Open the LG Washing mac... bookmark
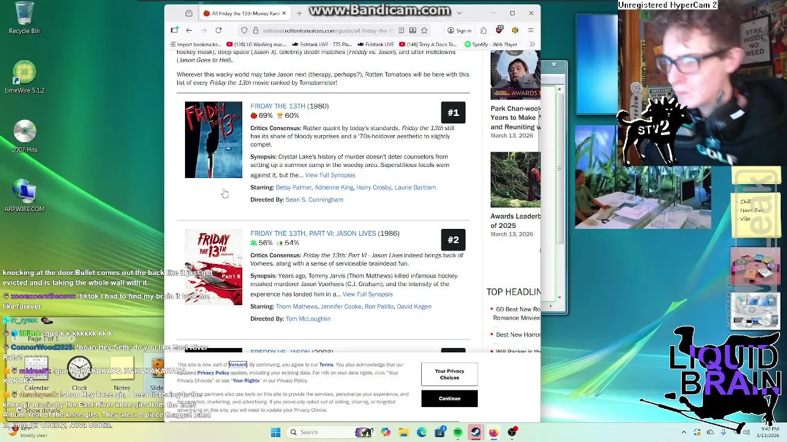 click(x=256, y=44)
